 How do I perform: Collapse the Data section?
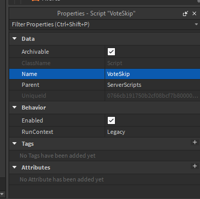14,39
